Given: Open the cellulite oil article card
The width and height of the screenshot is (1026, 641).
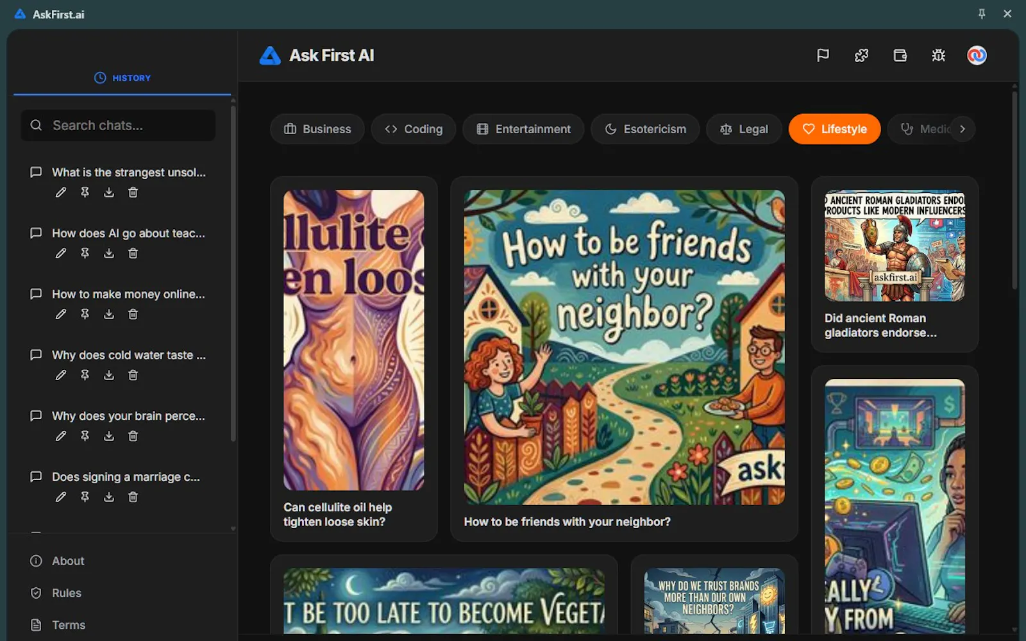Looking at the screenshot, I should click(354, 359).
